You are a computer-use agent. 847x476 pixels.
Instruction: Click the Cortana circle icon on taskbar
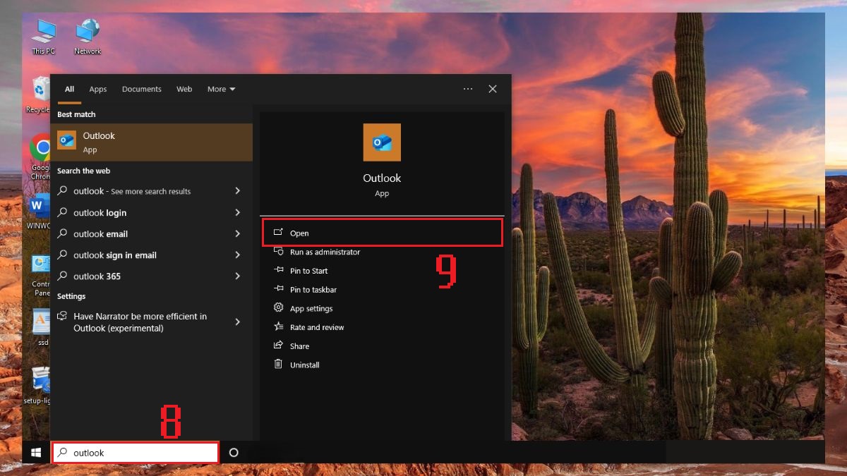234,453
